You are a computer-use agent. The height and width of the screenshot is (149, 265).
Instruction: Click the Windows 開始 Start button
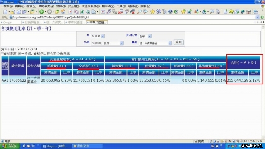coord(10,146)
